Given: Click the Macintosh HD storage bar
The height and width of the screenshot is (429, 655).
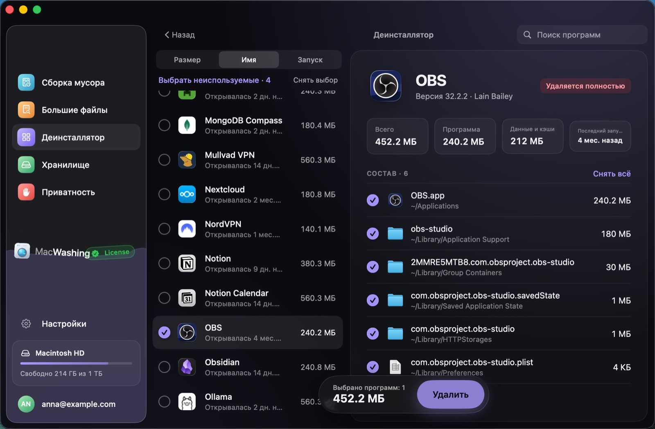Looking at the screenshot, I should click(76, 363).
